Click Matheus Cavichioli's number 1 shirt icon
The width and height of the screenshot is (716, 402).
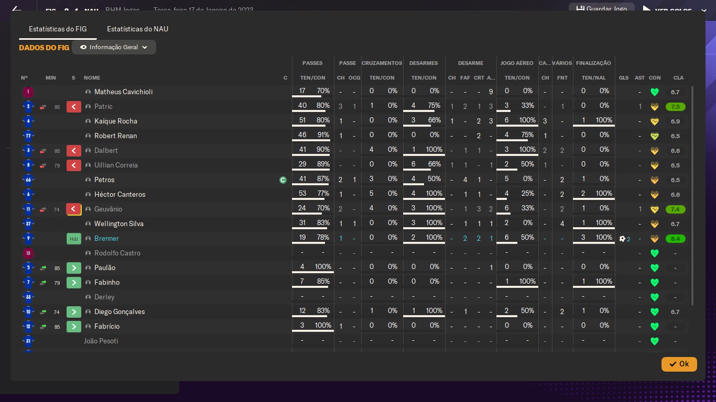point(28,92)
